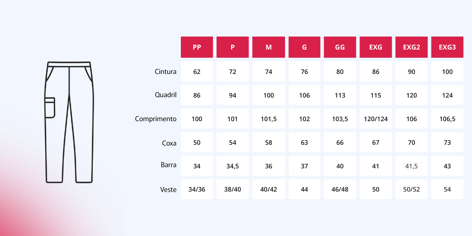The width and height of the screenshot is (472, 236).
Task: Select the PP size header
Action: 197,47
